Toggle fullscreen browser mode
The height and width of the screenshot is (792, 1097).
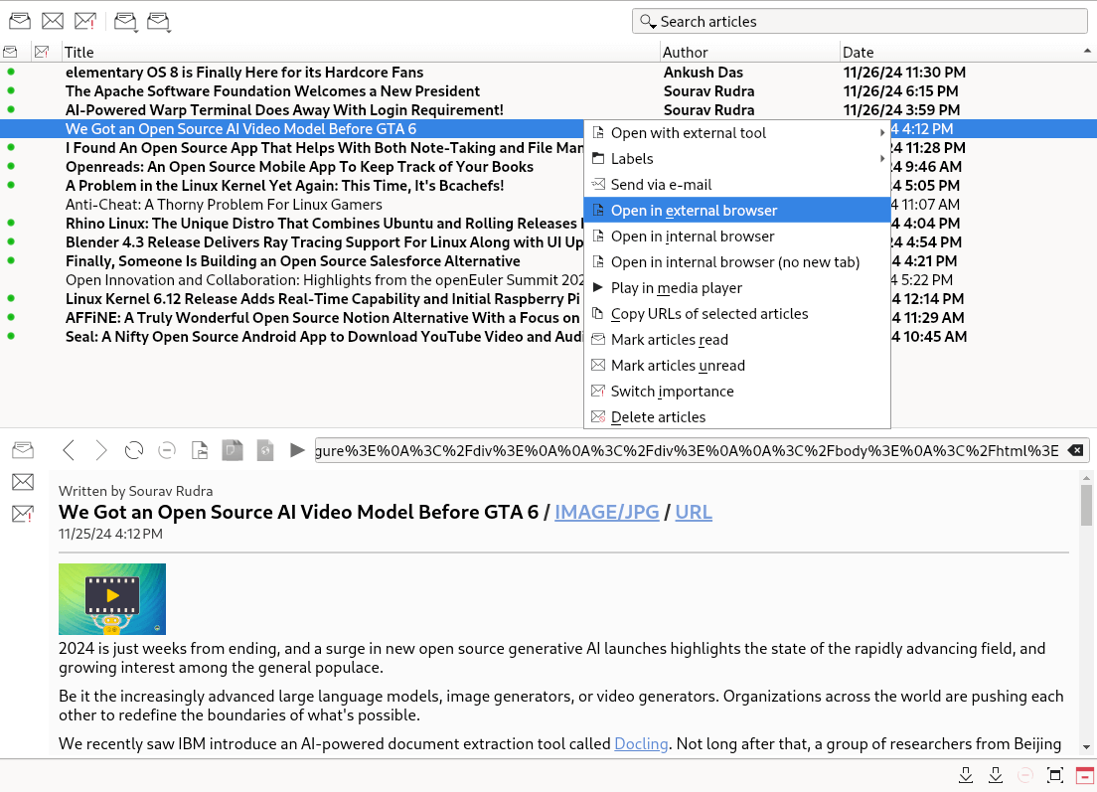(x=1055, y=774)
